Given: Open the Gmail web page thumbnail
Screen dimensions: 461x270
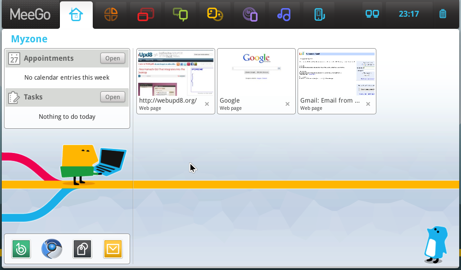Looking at the screenshot, I should click(x=337, y=73).
